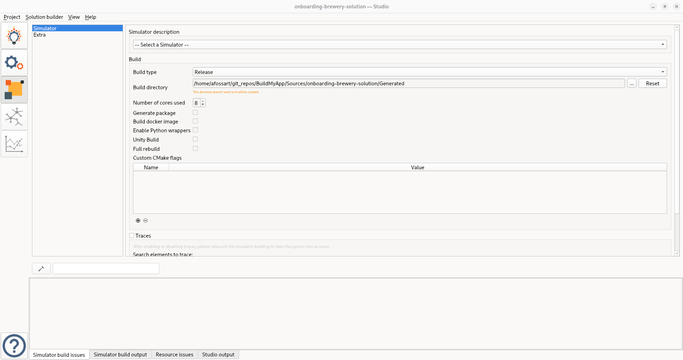Open the Solution builder menu

coord(44,17)
